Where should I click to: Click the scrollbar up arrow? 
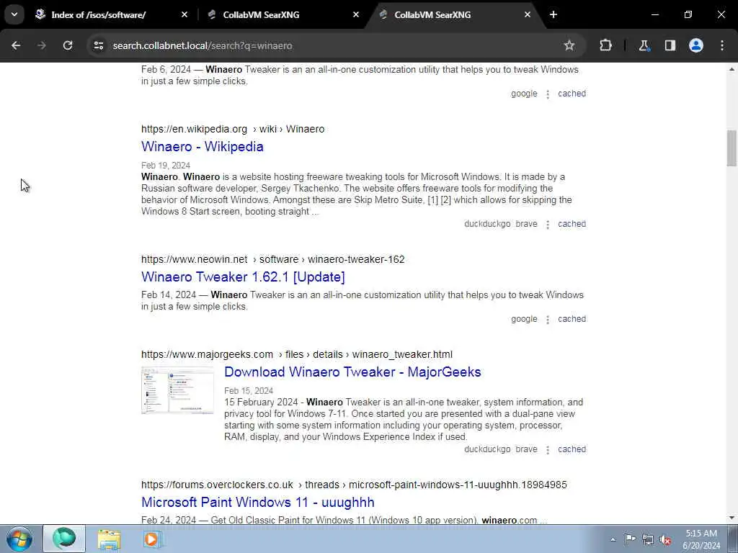(732, 69)
